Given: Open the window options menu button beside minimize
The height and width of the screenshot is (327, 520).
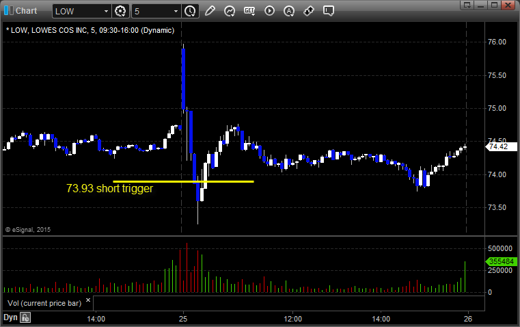Looking at the screenshot, I should (467, 5).
